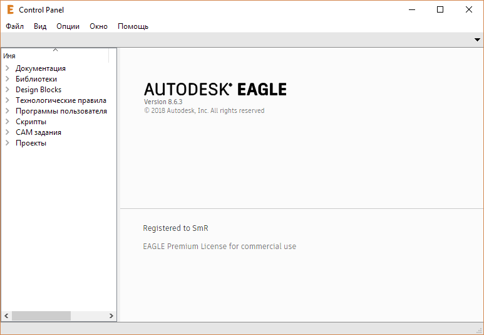
Task: Expand the Проекты tree node
Action: [x=8, y=143]
